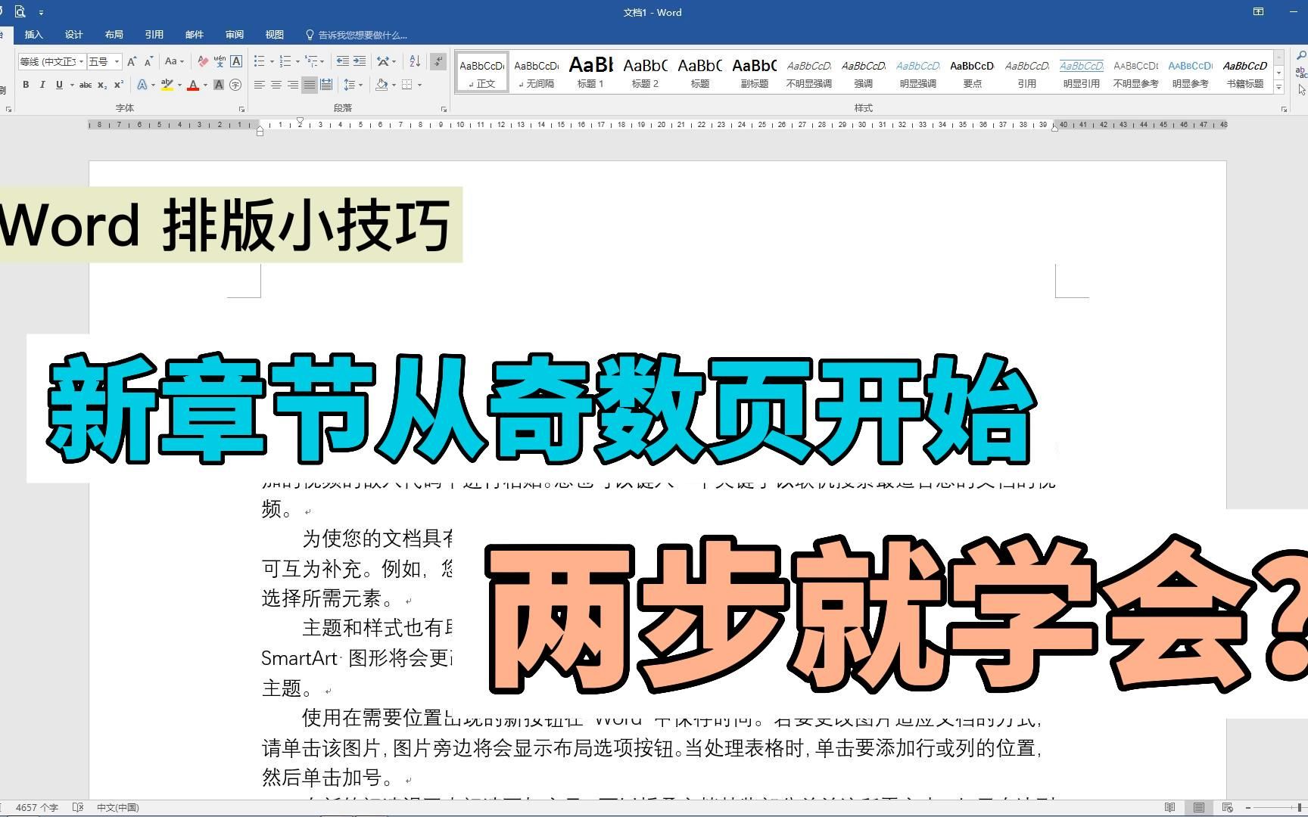1308x817 pixels.
Task: Insert enclosed character (circled 字)
Action: [x=235, y=85]
